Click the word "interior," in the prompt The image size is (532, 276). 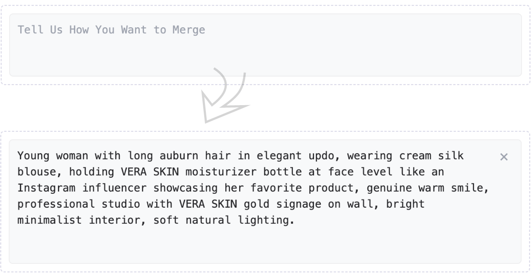[118, 220]
